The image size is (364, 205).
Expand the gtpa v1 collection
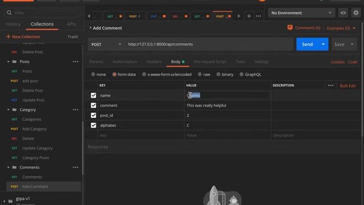click(4, 201)
